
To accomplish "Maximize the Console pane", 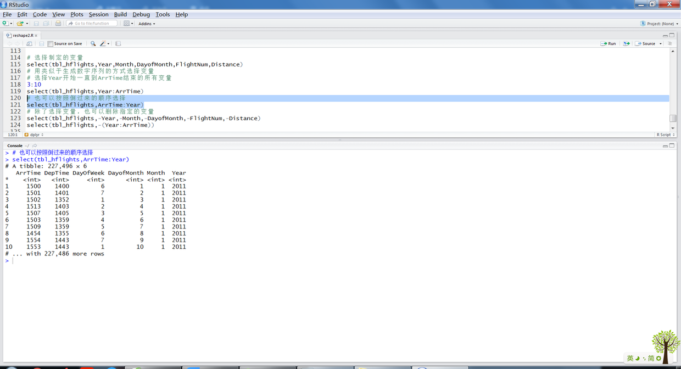I will 672,146.
